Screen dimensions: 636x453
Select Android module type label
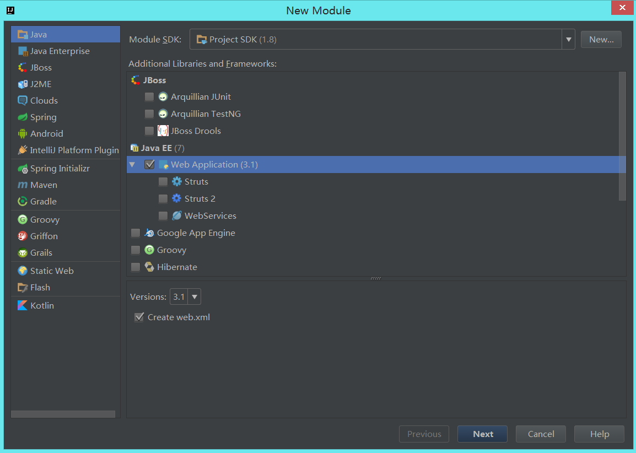pyautogui.click(x=47, y=133)
